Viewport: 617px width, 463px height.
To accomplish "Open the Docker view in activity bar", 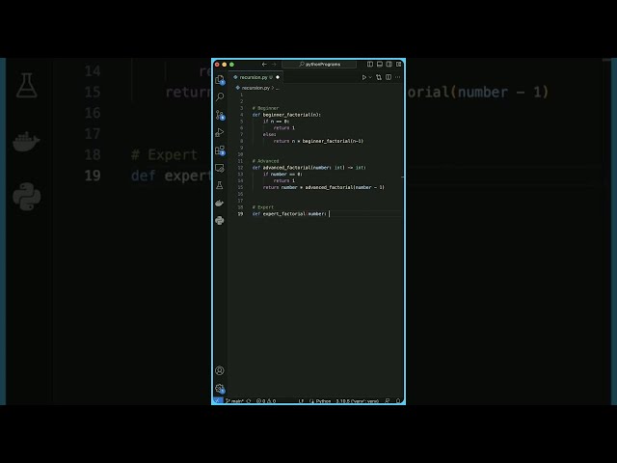I will click(x=220, y=204).
